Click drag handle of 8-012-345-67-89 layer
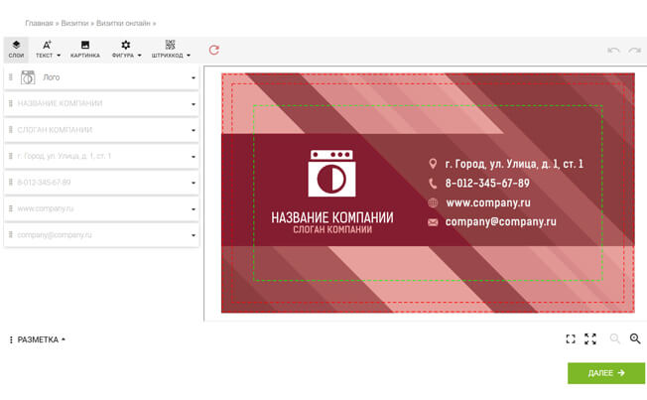 [x=11, y=182]
